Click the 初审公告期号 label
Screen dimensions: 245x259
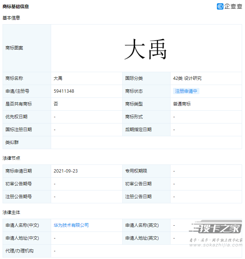pyautogui.click(x=19, y=184)
